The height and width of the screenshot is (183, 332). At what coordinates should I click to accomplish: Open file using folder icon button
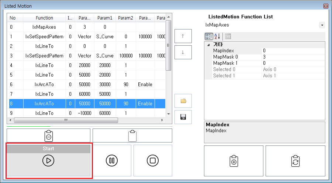pyautogui.click(x=183, y=101)
